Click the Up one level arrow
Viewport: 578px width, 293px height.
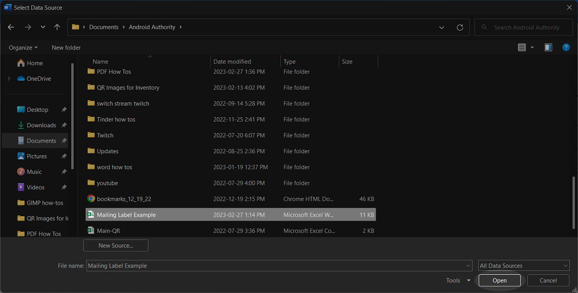click(57, 27)
